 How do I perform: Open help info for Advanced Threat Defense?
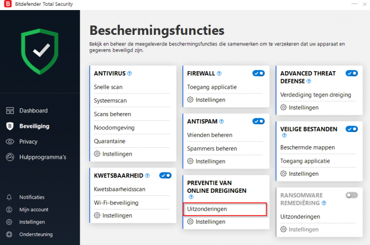(309, 81)
